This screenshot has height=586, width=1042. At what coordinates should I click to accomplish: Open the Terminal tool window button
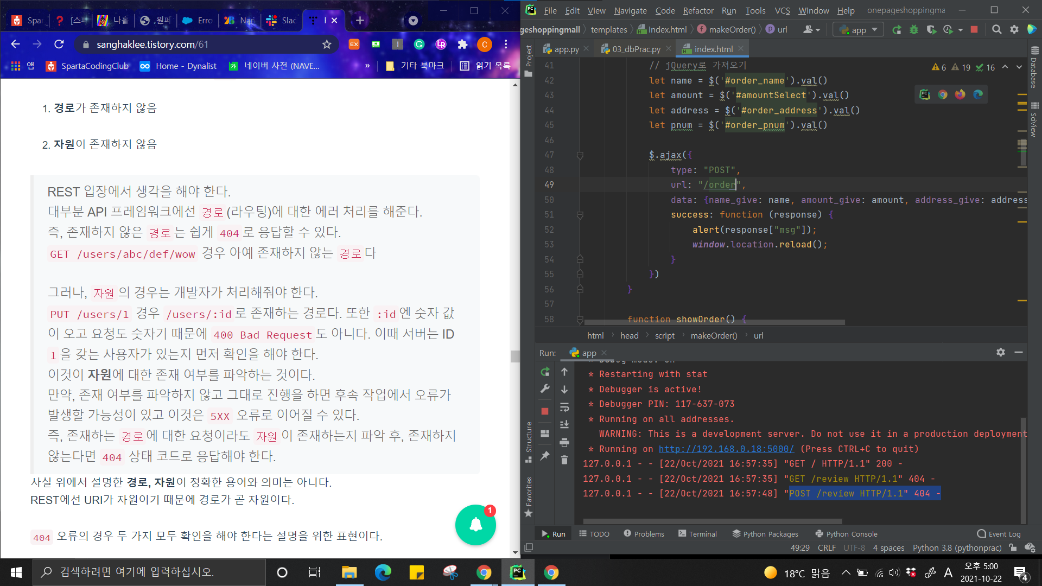pyautogui.click(x=697, y=534)
